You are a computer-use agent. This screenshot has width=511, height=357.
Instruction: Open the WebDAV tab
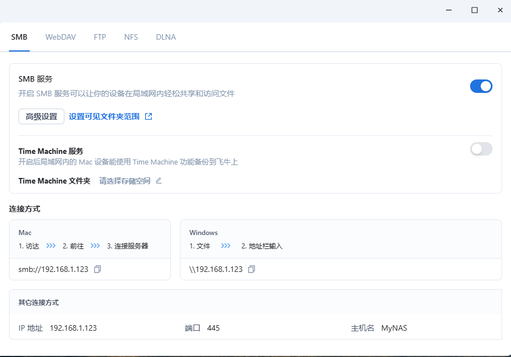[x=61, y=37]
